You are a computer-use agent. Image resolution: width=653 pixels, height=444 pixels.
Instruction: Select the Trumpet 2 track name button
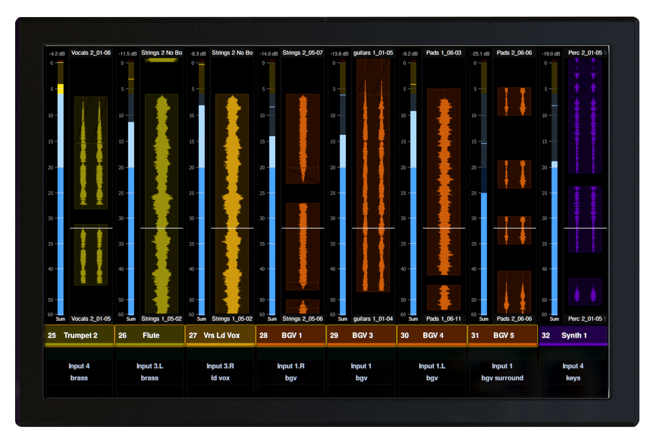[x=79, y=335]
